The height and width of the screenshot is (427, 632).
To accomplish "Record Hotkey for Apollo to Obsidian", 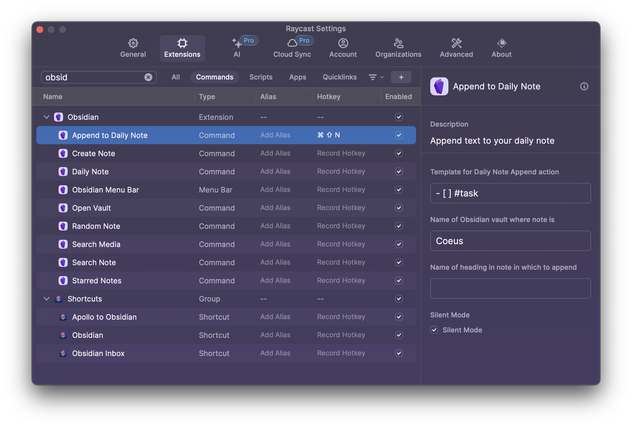I will coord(341,317).
